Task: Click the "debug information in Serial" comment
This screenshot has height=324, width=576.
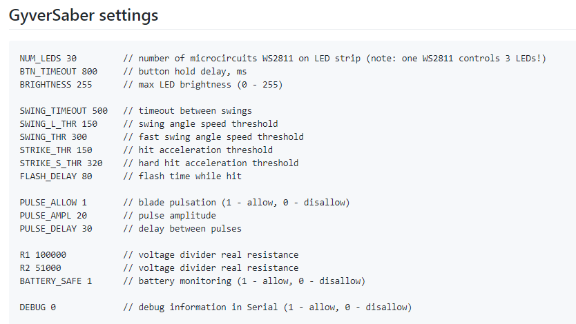Action: 267,307
